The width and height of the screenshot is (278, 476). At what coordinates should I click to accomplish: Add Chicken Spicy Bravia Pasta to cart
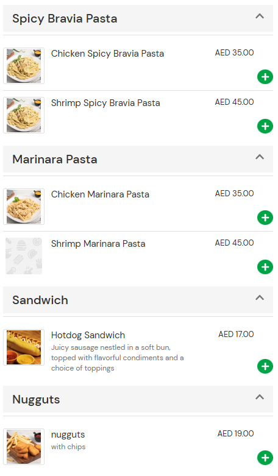tap(265, 77)
